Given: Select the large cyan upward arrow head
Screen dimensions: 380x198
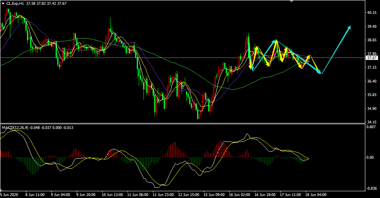Looking at the screenshot, I should [x=349, y=27].
